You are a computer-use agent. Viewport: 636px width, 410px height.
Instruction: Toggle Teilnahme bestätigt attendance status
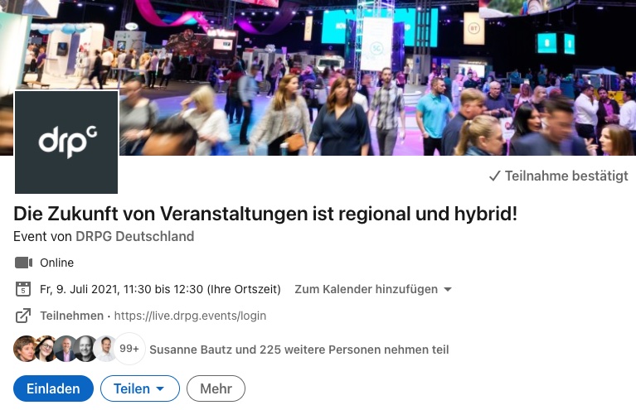[x=559, y=176]
